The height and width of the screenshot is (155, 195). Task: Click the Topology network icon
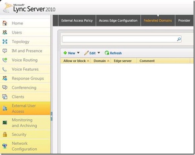coord(5,42)
